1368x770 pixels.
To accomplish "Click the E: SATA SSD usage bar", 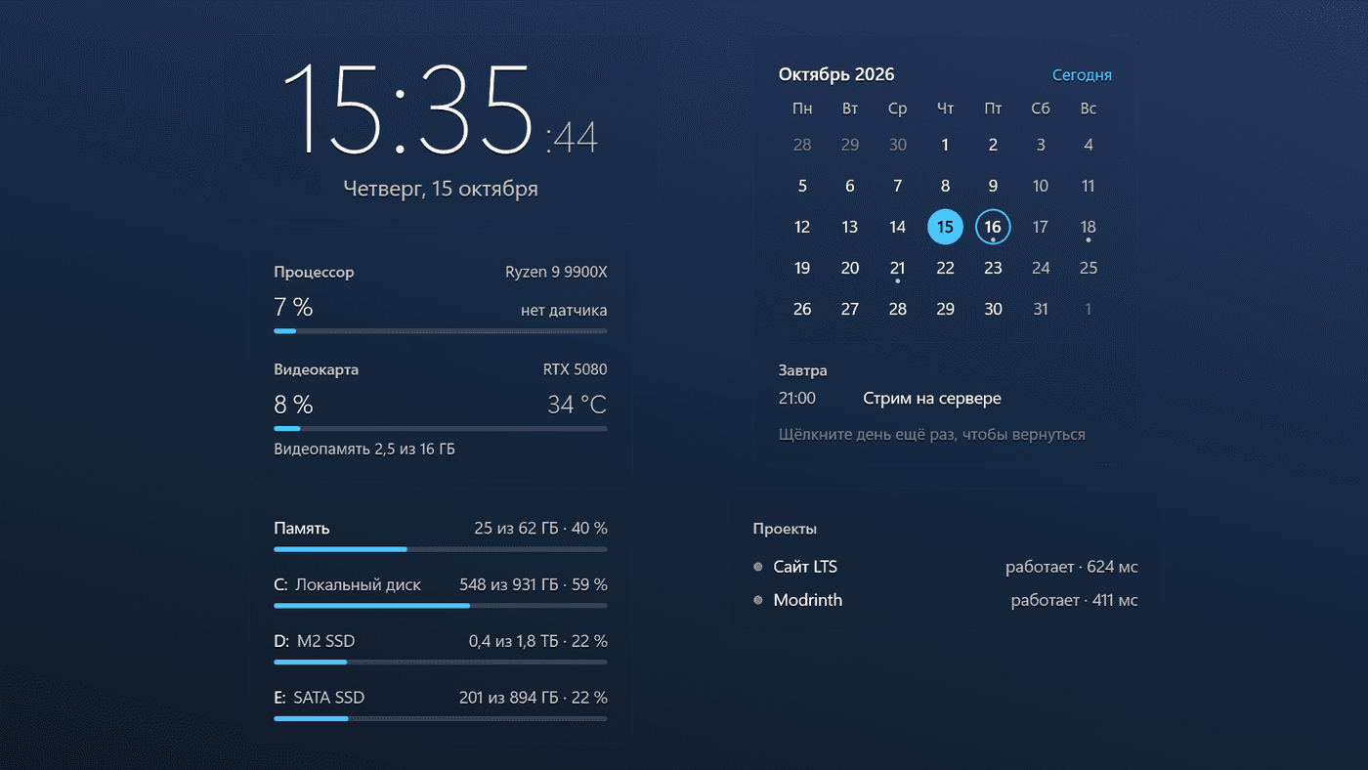I will 441,719.
